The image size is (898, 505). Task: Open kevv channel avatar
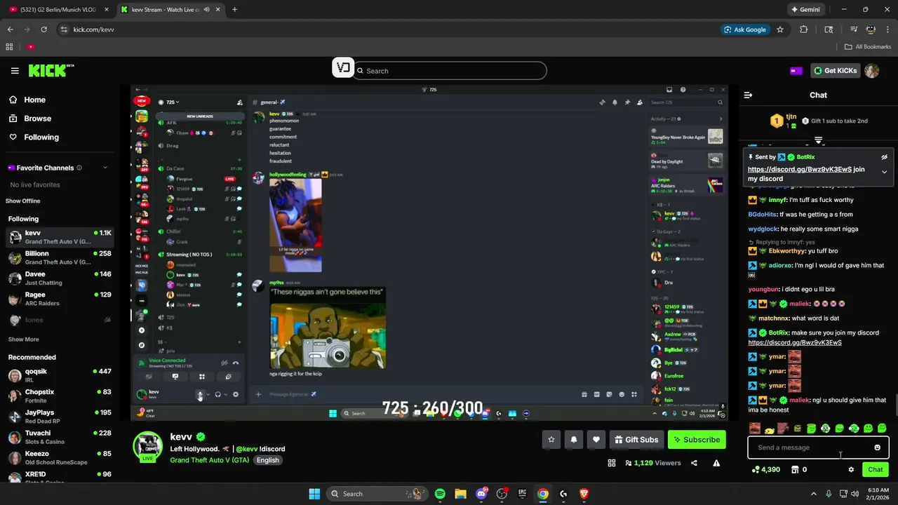[148, 446]
